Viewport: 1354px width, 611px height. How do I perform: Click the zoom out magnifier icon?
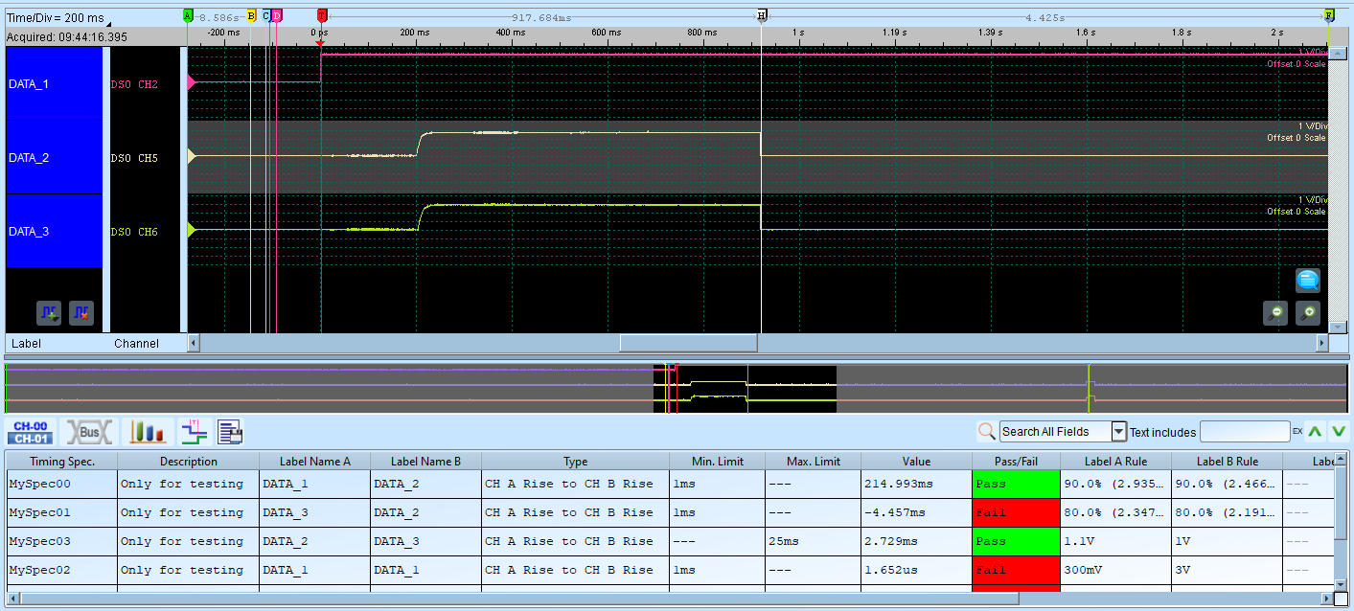point(1275,313)
